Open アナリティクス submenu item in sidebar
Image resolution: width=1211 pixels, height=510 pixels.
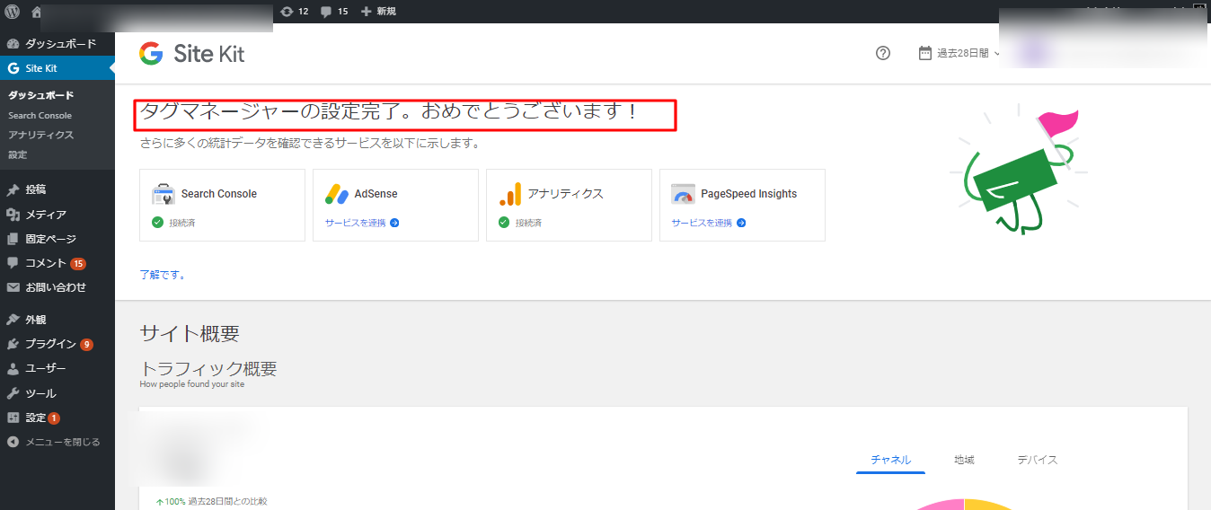tap(41, 135)
